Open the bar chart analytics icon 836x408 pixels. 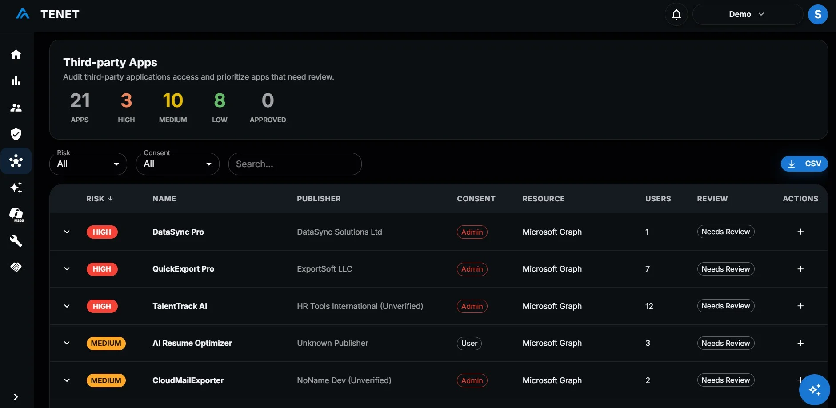click(16, 81)
